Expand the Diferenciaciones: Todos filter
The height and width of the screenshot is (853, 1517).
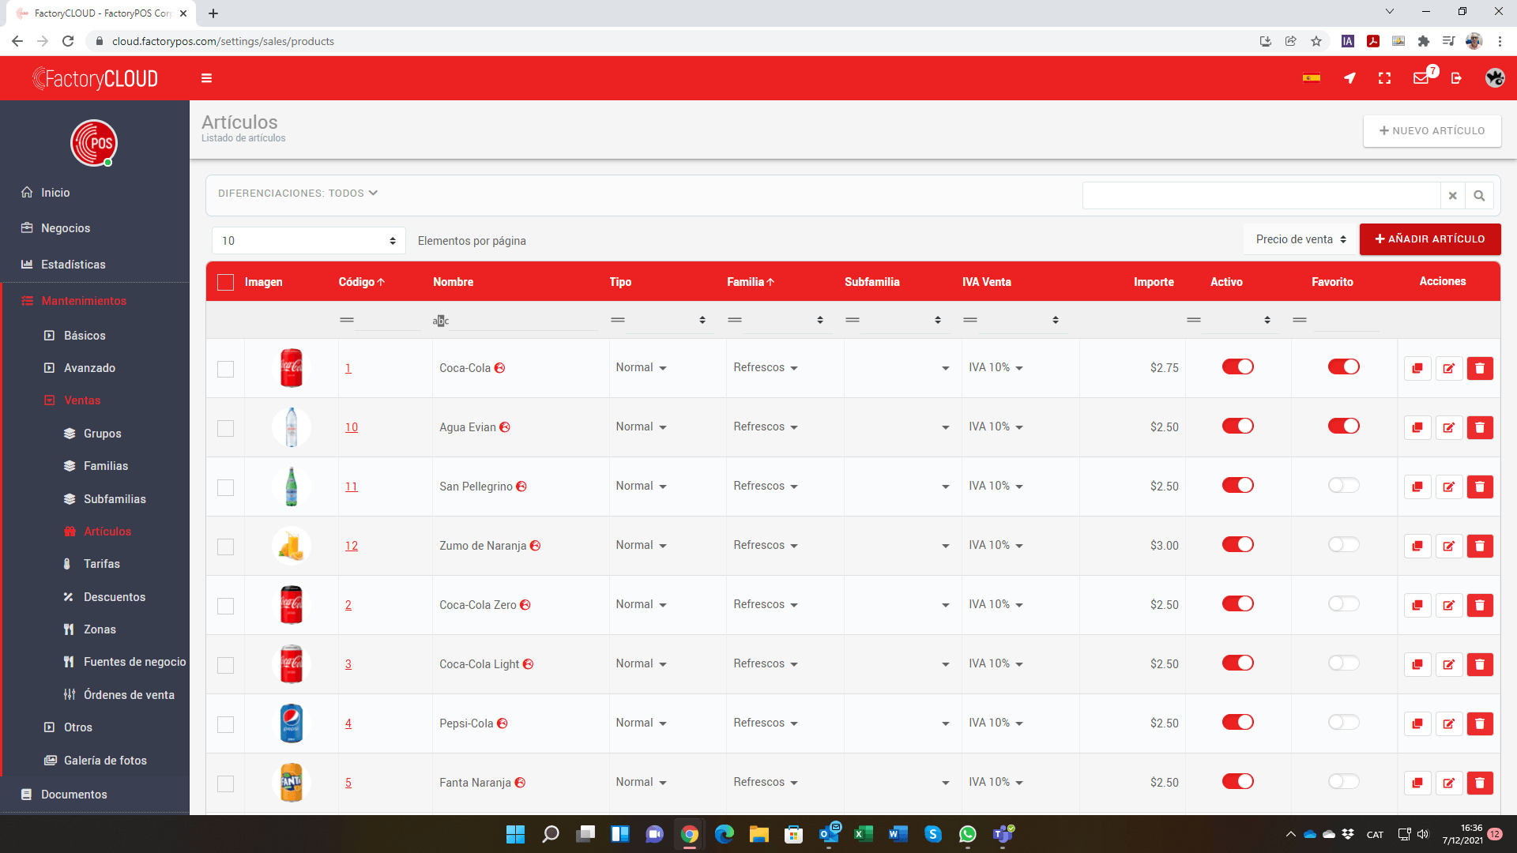pos(298,194)
